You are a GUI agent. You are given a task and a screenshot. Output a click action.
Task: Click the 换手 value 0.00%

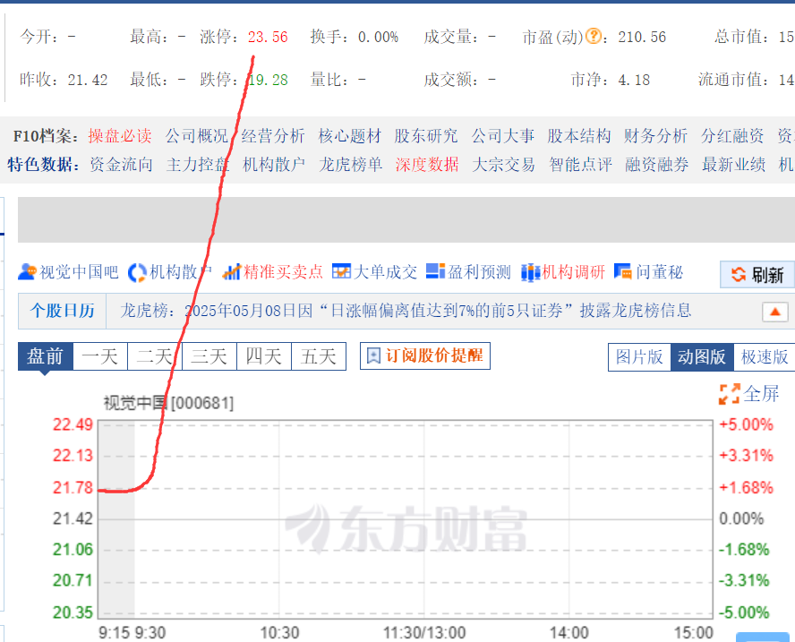click(x=378, y=37)
